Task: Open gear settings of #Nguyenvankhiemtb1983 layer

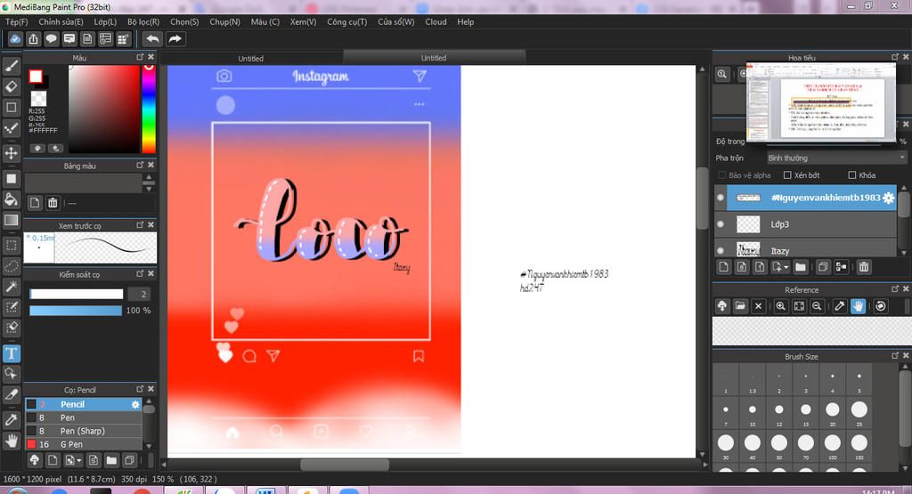Action: [888, 198]
